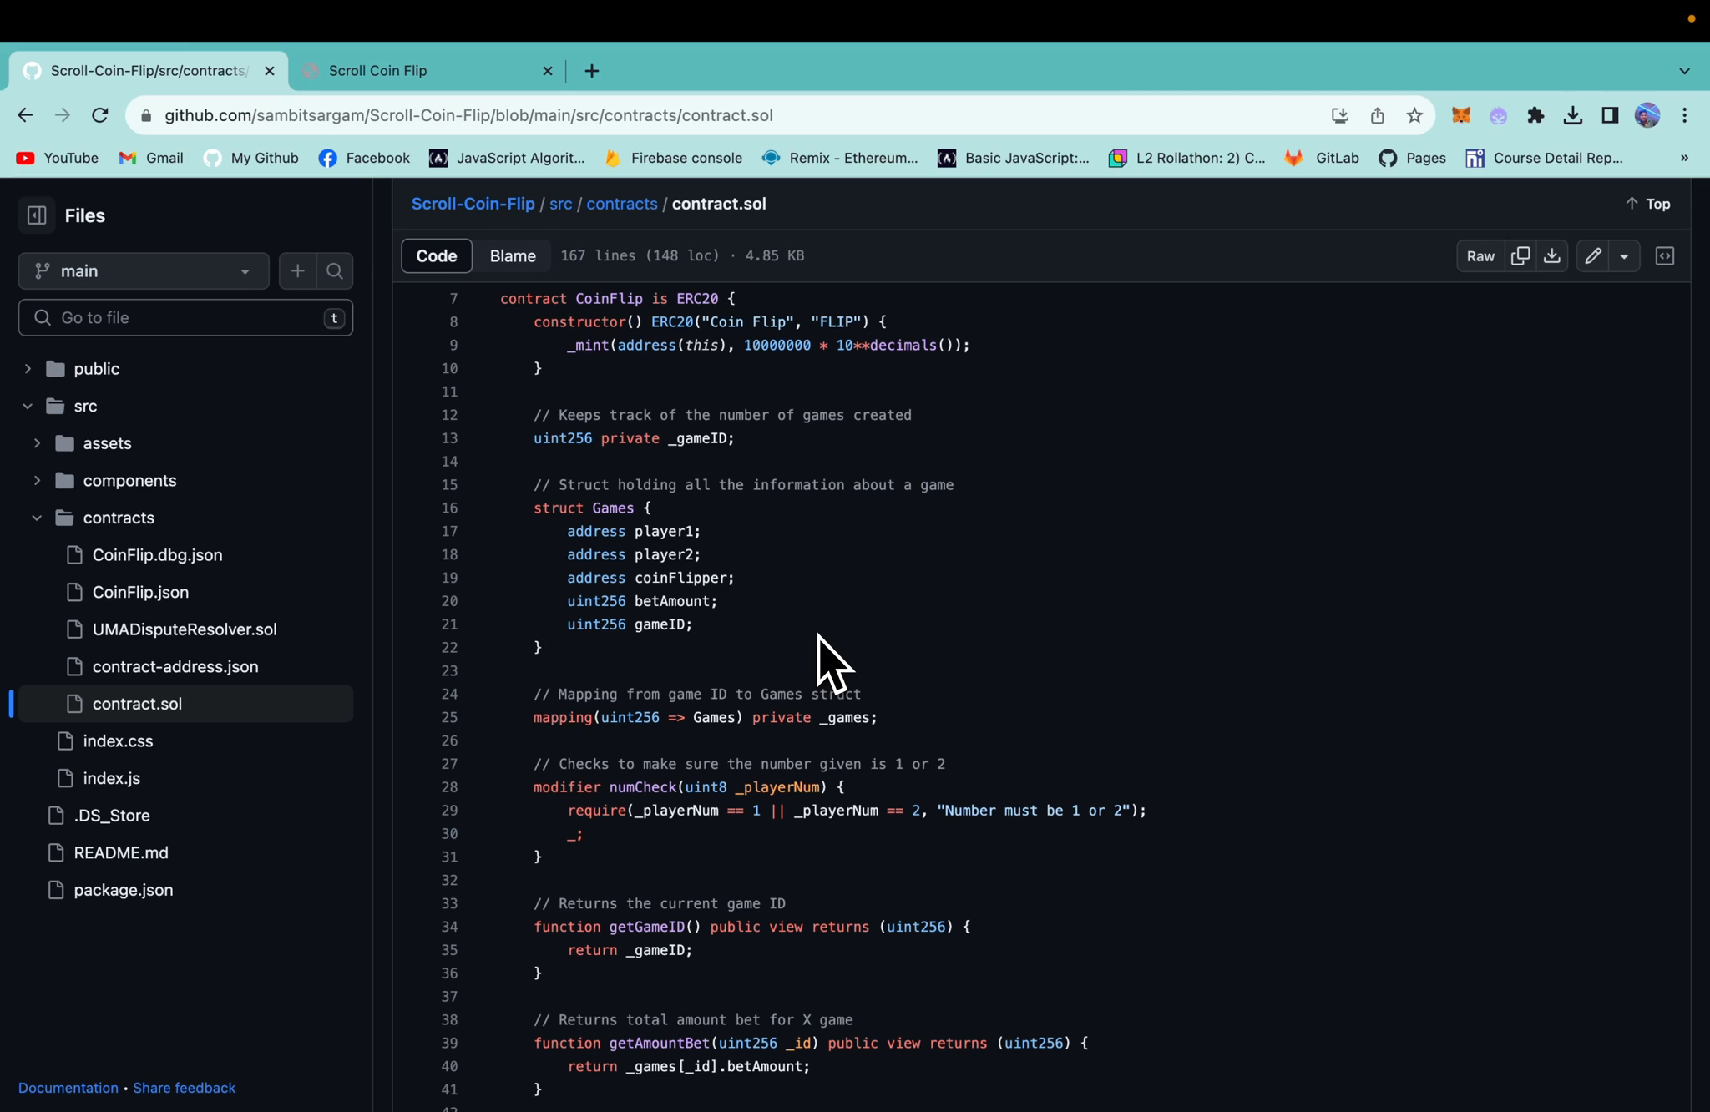Go back in browser history

tap(25, 115)
